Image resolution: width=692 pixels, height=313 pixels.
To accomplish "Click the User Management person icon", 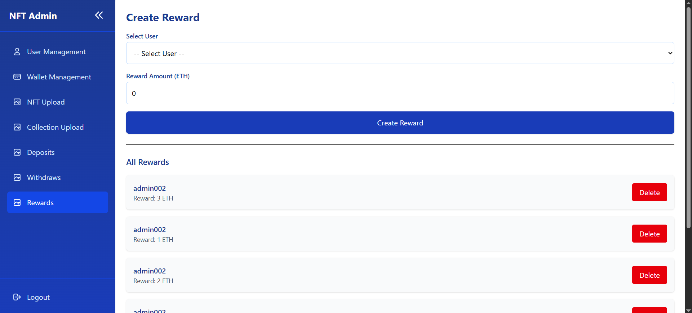I will (x=17, y=52).
